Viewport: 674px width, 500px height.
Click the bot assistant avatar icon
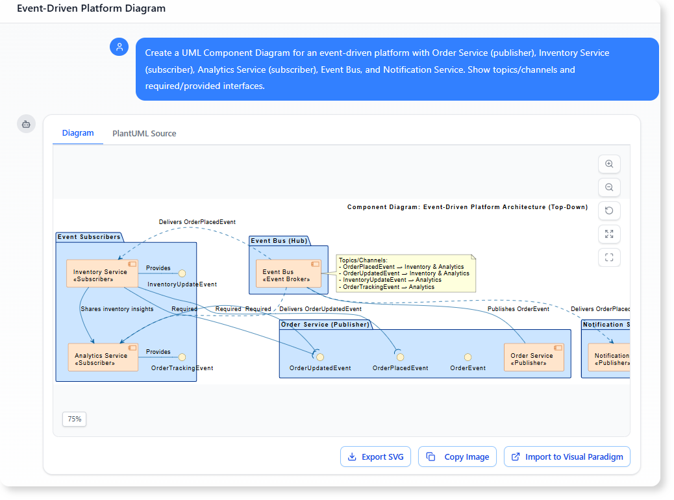(x=26, y=123)
